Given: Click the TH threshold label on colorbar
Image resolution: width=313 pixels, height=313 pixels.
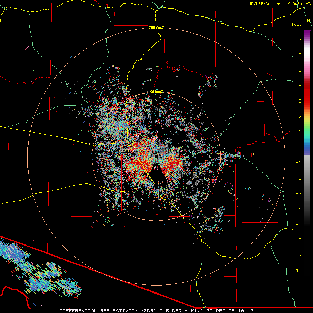Looking at the screenshot, I should pyautogui.click(x=299, y=271).
